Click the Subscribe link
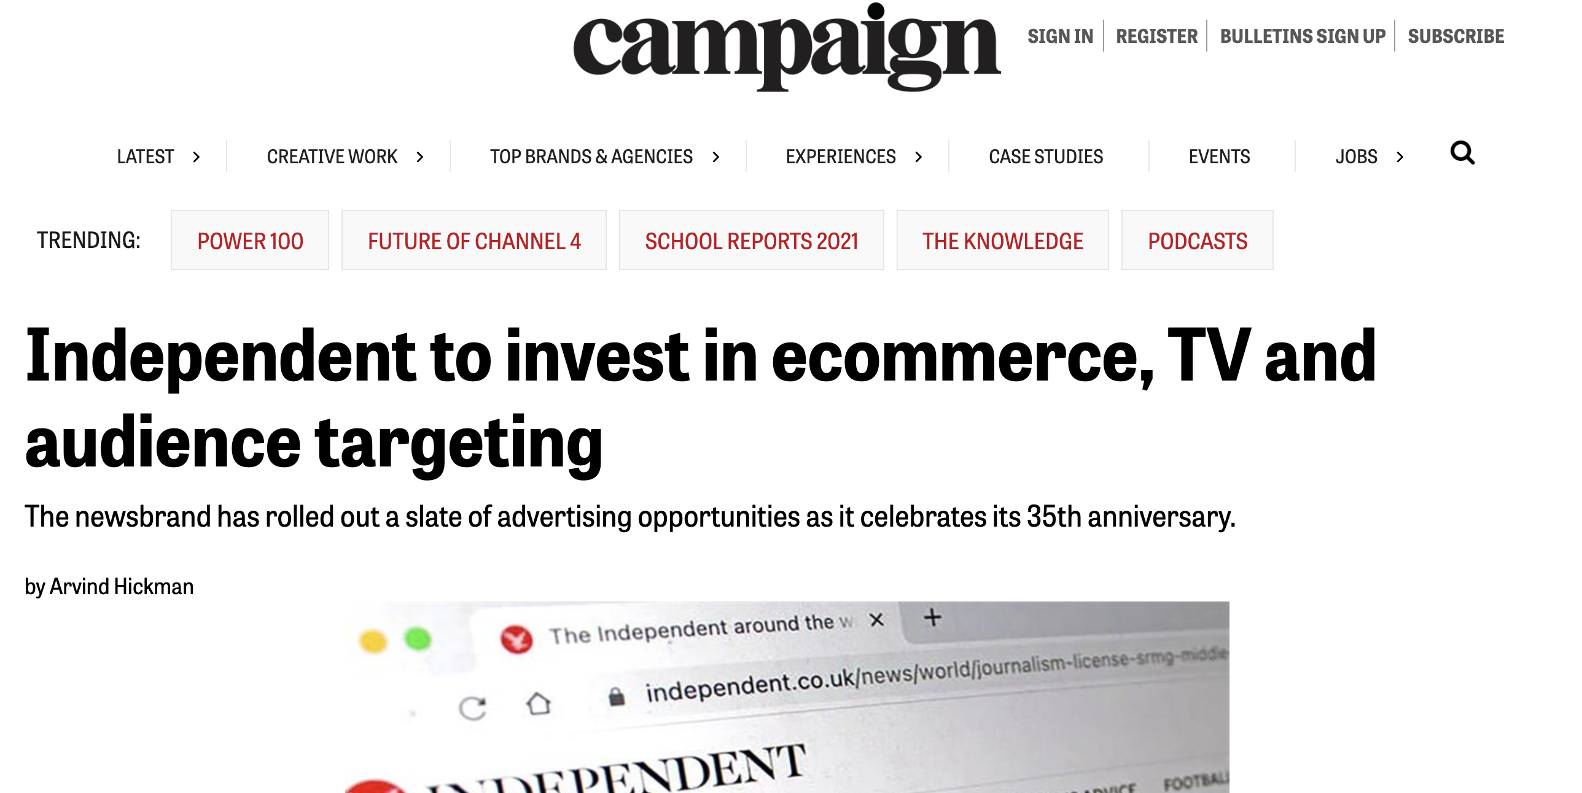The width and height of the screenshot is (1582, 793). [1455, 36]
